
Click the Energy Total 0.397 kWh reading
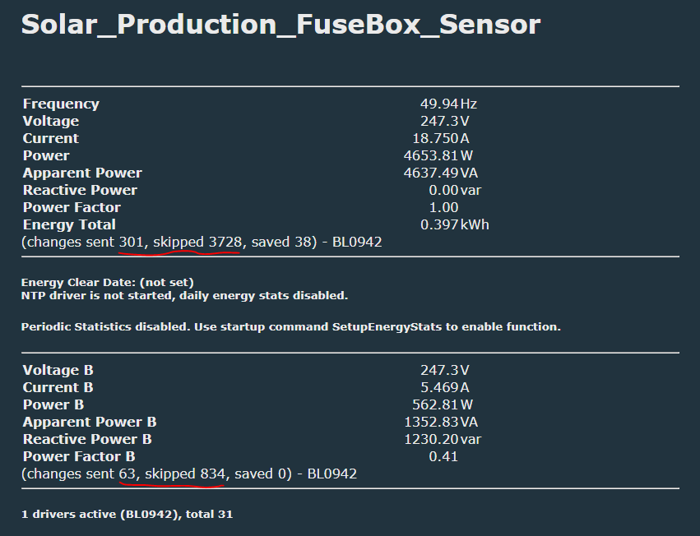[454, 224]
